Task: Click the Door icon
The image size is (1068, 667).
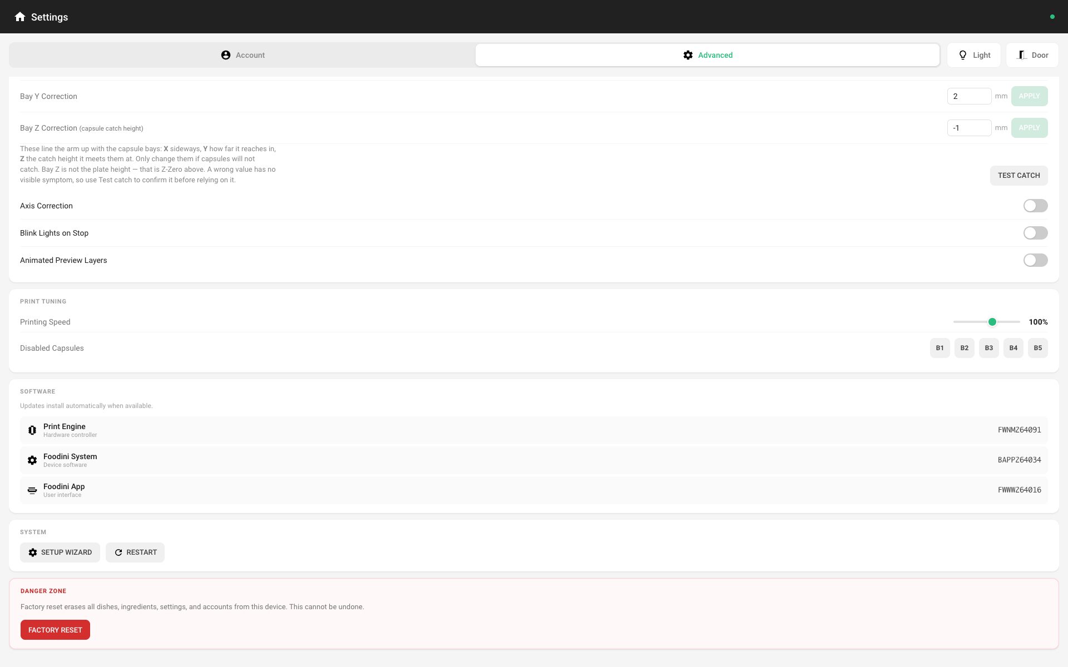Action: [x=1022, y=55]
